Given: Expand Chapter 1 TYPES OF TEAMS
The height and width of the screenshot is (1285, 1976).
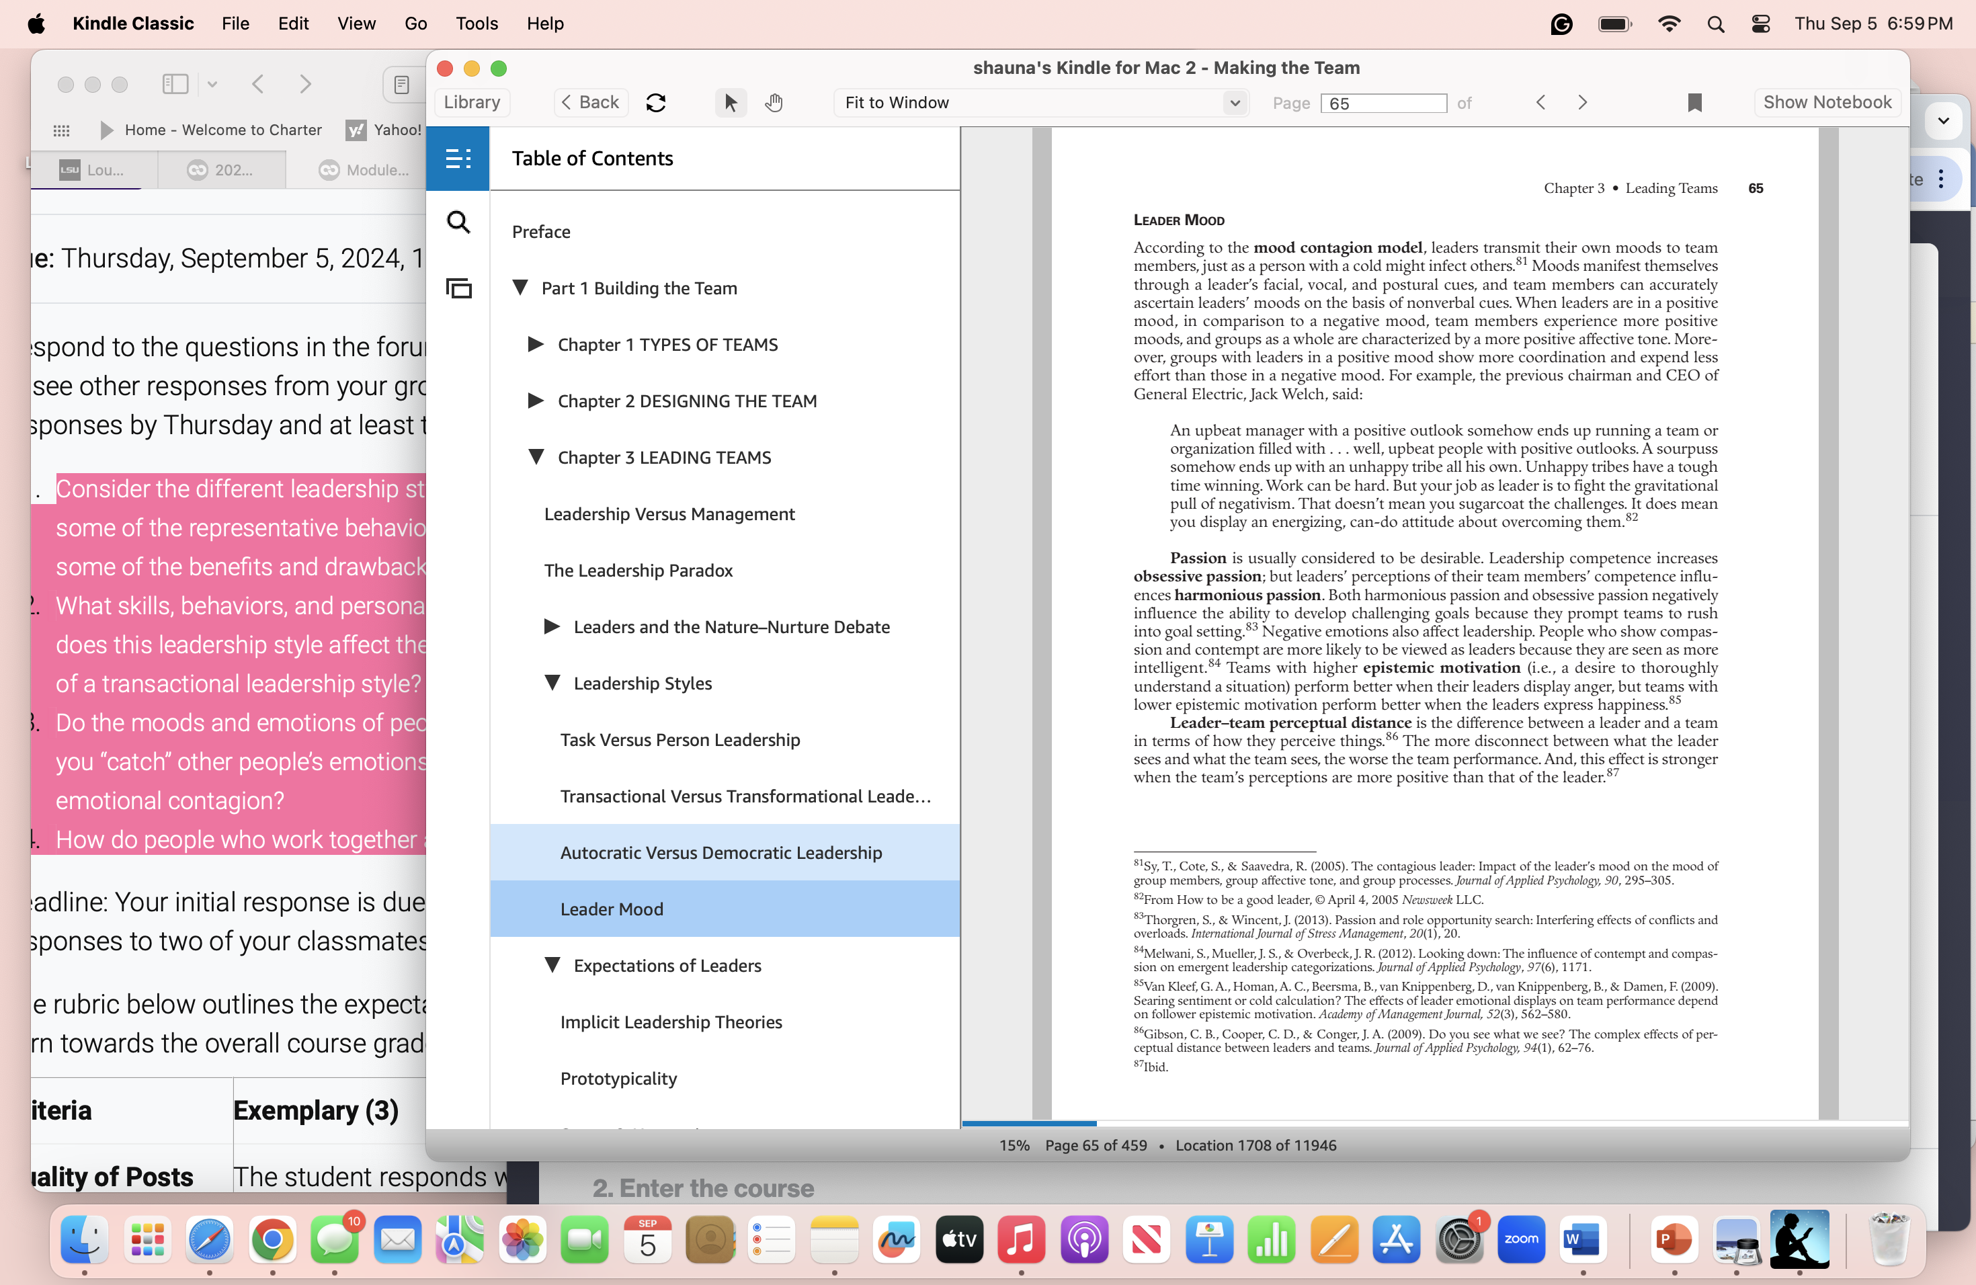Looking at the screenshot, I should [x=536, y=343].
